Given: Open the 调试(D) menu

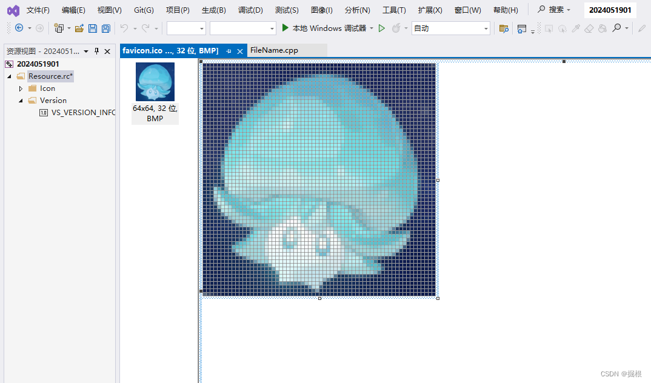Looking at the screenshot, I should tap(250, 10).
